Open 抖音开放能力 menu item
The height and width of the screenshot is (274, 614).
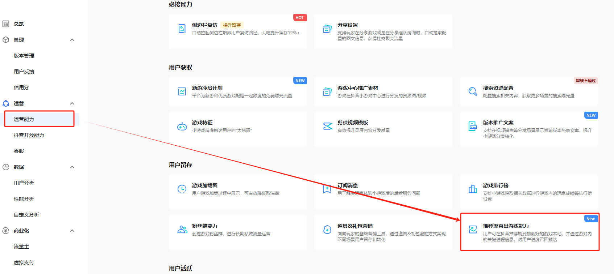(29, 135)
